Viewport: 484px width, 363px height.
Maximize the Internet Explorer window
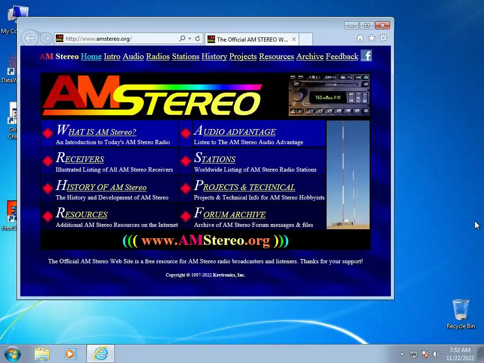pos(367,26)
